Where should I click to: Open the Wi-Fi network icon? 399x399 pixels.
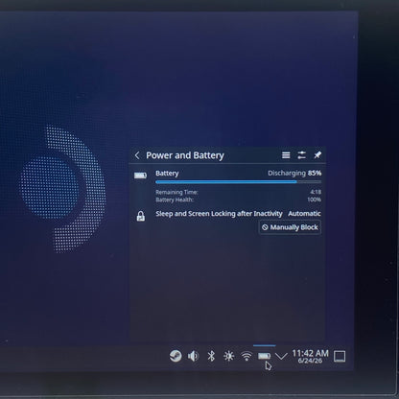pos(246,356)
